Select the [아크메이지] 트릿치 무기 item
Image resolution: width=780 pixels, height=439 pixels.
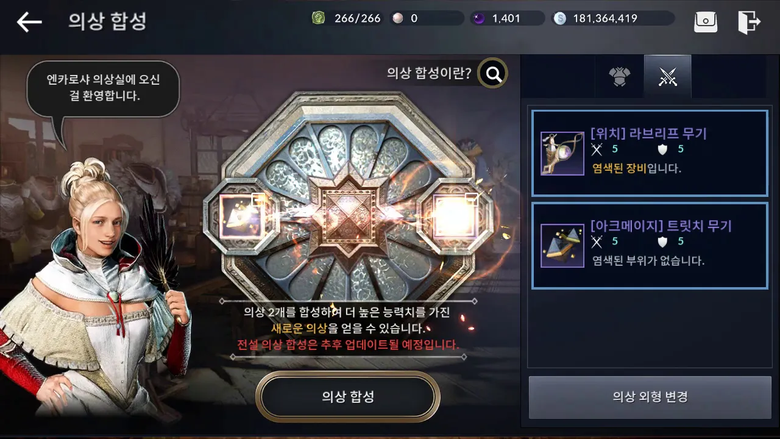coord(650,246)
